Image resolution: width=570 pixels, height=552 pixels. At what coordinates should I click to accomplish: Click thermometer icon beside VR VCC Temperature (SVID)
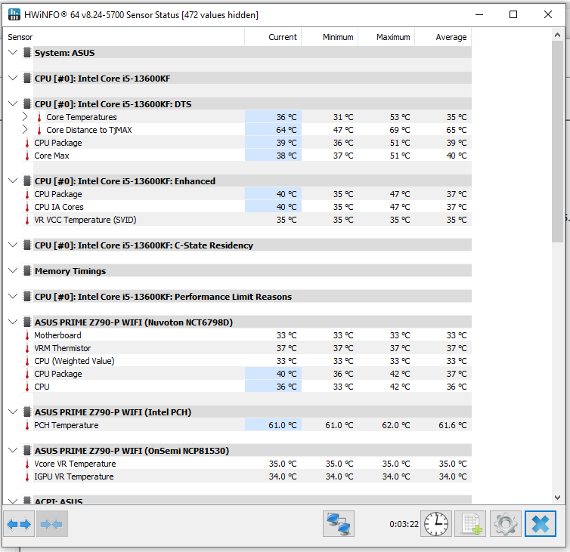pos(27,220)
